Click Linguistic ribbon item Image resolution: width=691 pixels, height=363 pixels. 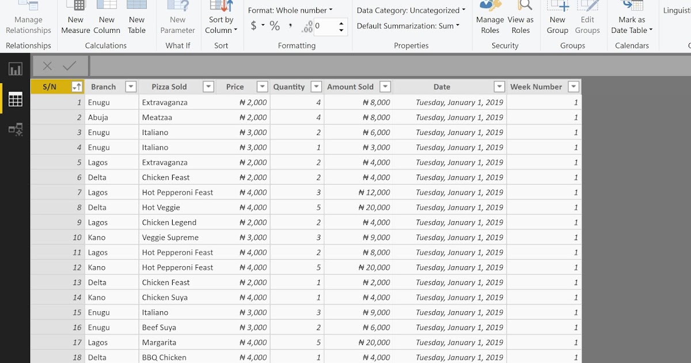point(677,10)
